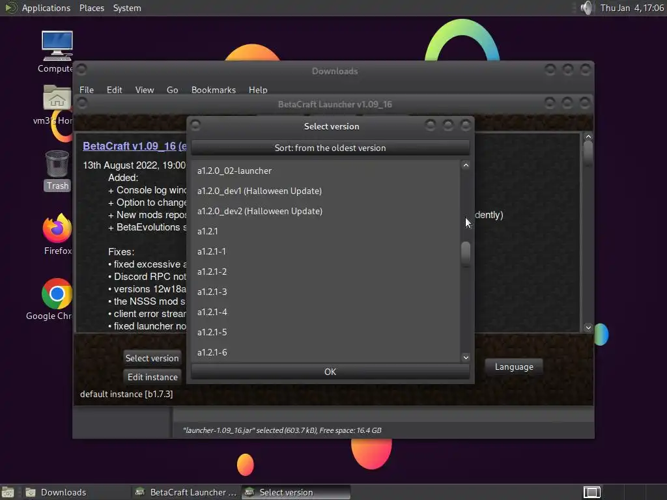This screenshot has height=500, width=667.
Task: Click the GNOME foot logo beside Applications
Action: [x=10, y=8]
